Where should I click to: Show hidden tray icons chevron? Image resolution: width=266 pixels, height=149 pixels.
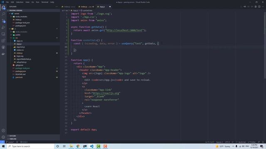pos(233,146)
